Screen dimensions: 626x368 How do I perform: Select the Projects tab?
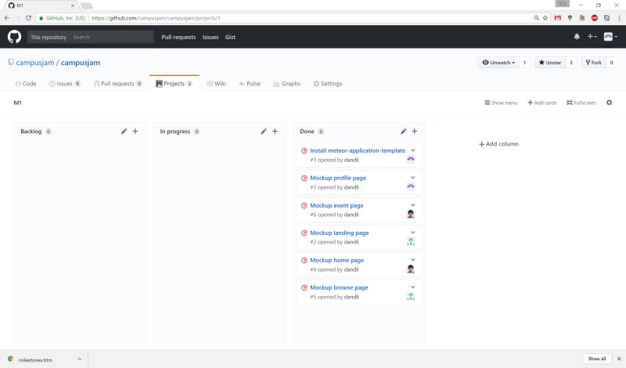[174, 84]
